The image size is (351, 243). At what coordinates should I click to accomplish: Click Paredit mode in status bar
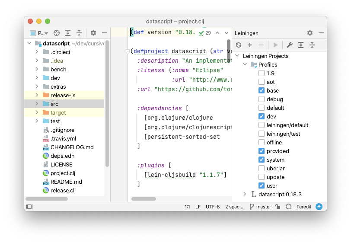pyautogui.click(x=304, y=207)
